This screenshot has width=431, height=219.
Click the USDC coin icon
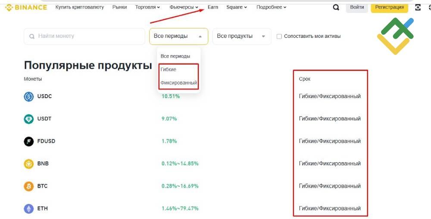[x=28, y=97]
